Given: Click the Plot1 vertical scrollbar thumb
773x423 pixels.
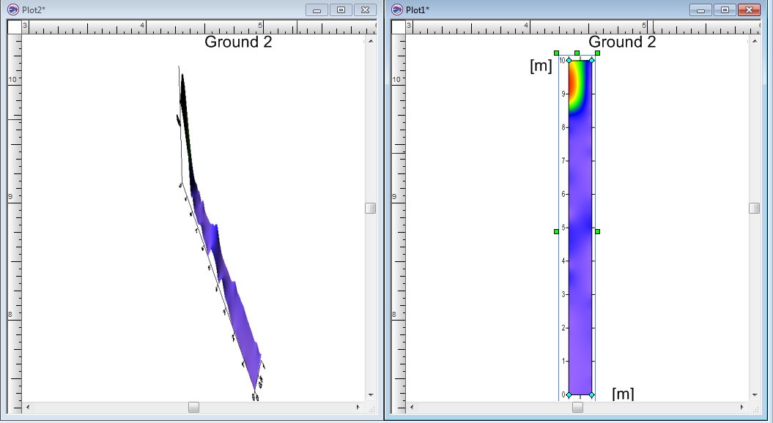Looking at the screenshot, I should tap(755, 209).
